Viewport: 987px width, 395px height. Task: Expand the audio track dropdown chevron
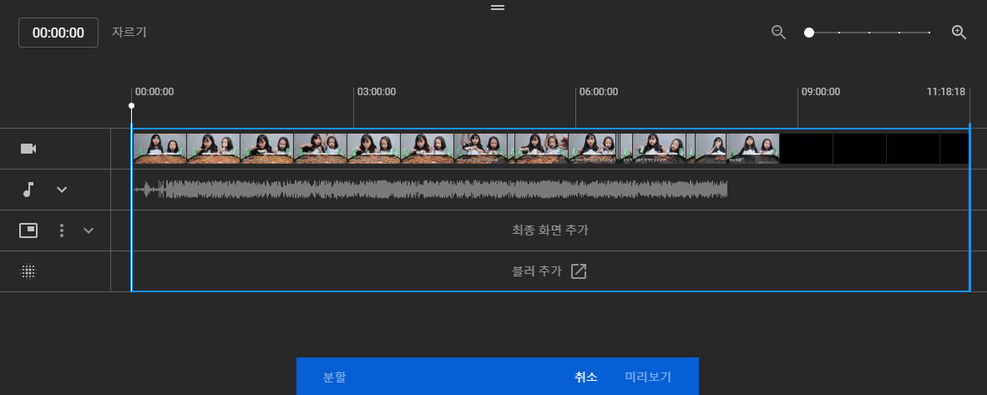[62, 190]
